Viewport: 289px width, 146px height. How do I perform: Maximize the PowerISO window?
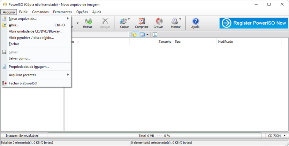[x=269, y=4]
